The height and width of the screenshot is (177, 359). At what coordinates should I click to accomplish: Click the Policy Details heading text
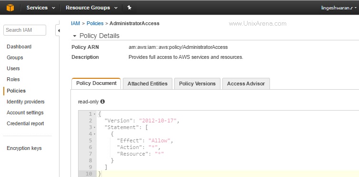100,36
